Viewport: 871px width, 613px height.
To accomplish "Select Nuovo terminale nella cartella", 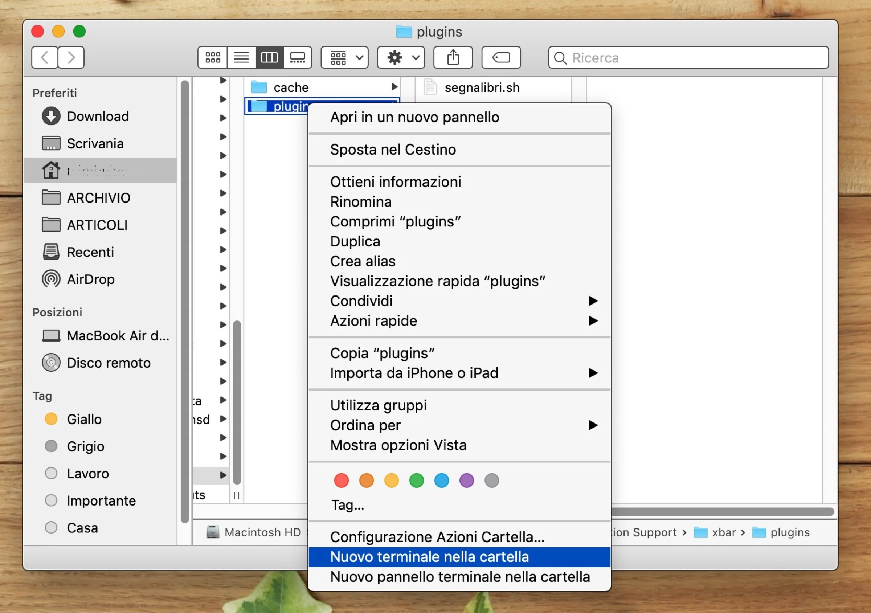I will tap(429, 556).
